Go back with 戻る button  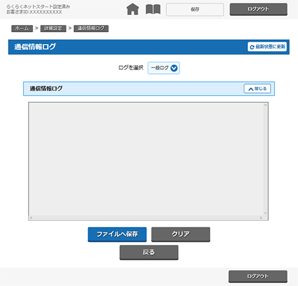pos(149,253)
